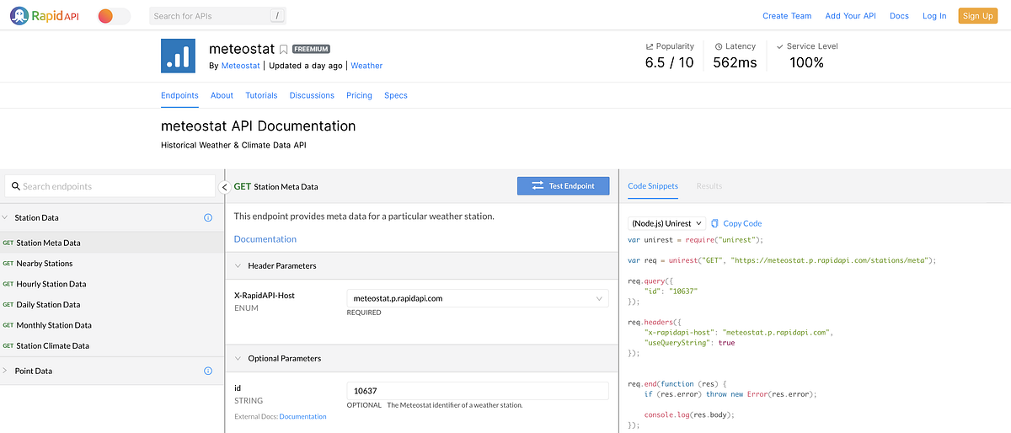1011x433 pixels.
Task: Open Point Data info icon
Action: click(208, 371)
